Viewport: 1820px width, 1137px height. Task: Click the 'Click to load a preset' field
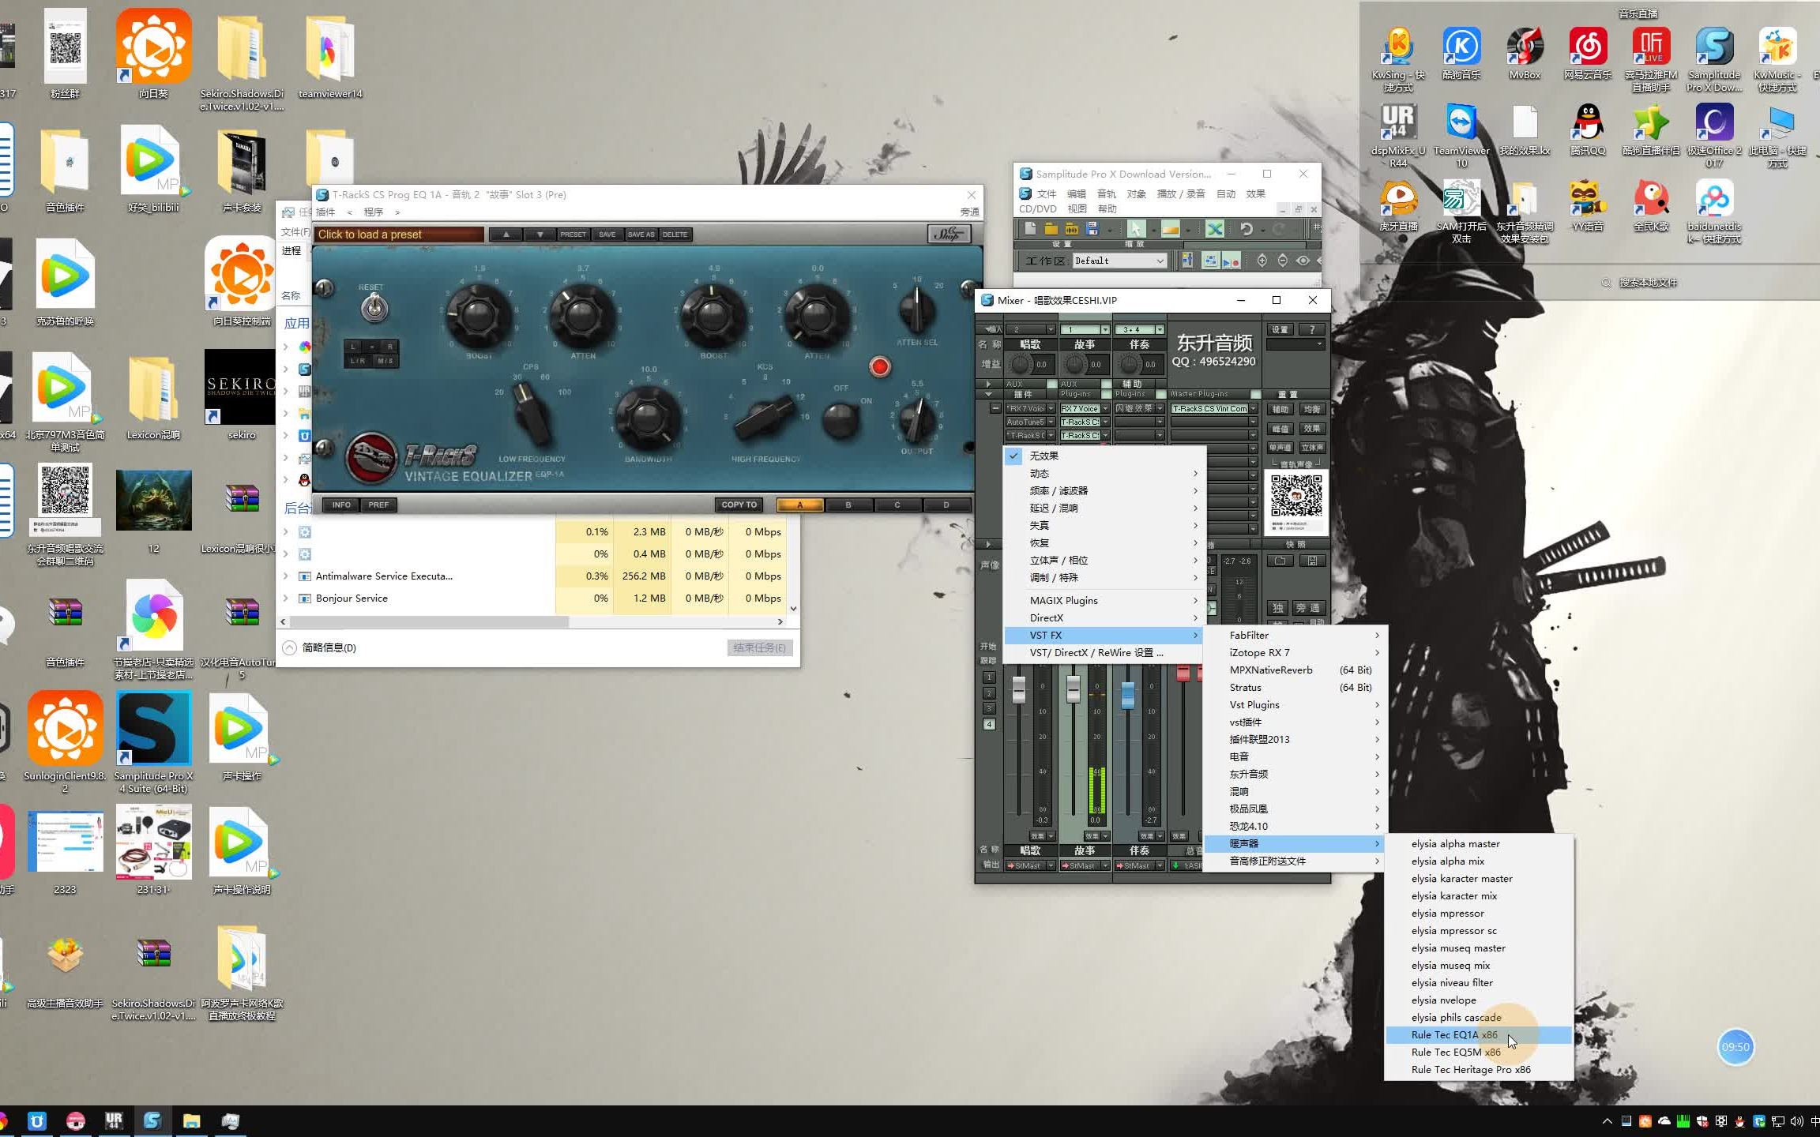(399, 235)
